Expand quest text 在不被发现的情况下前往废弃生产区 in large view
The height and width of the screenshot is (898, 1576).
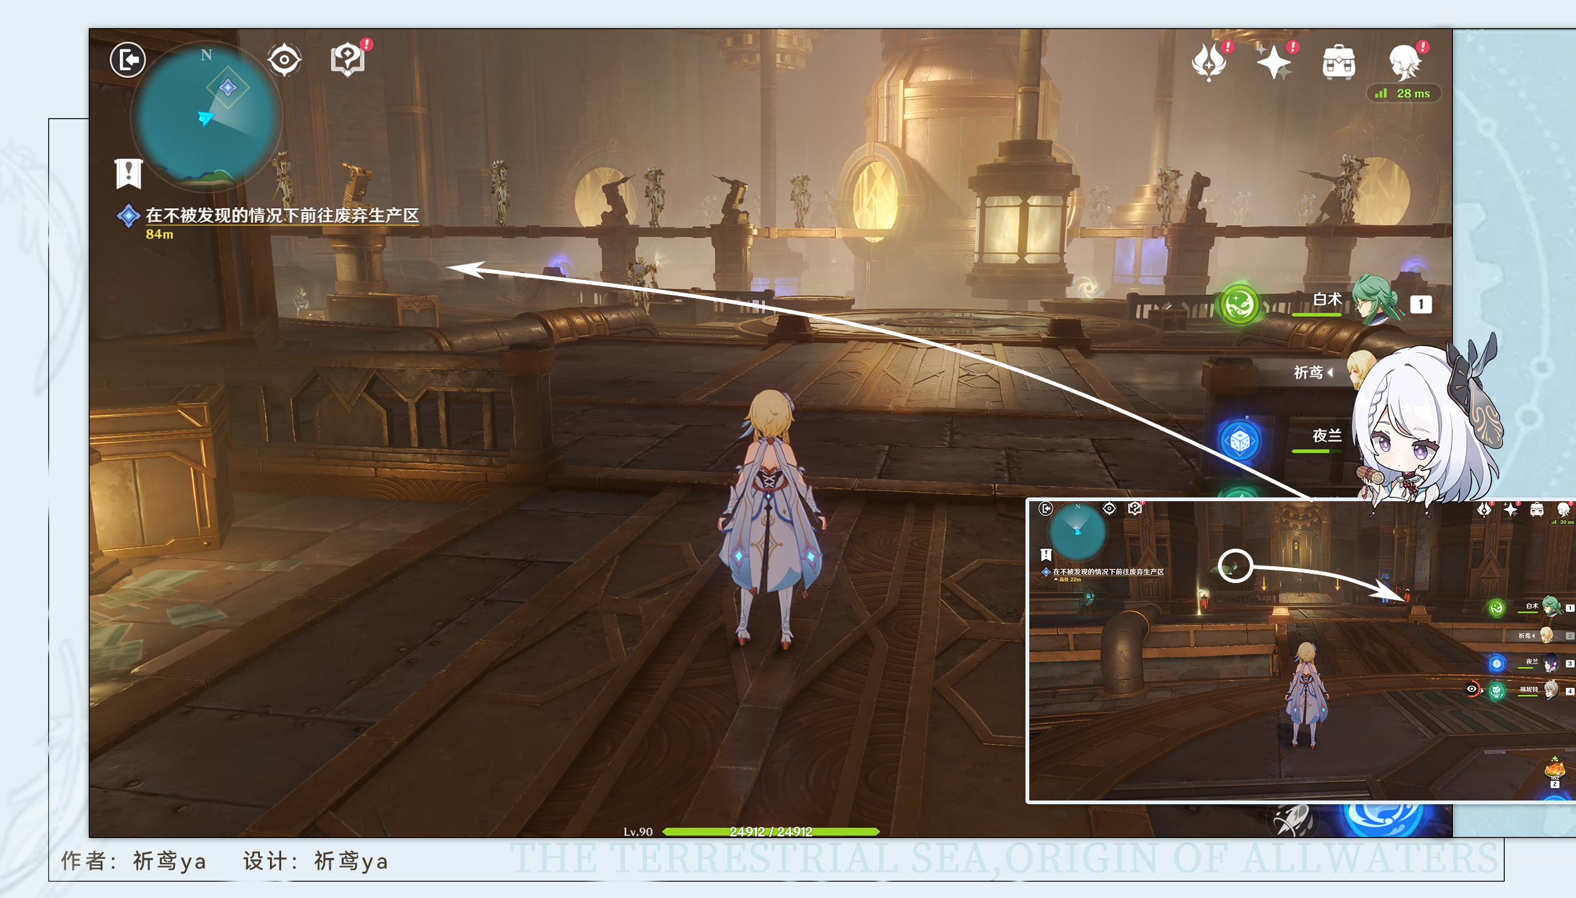point(282,216)
